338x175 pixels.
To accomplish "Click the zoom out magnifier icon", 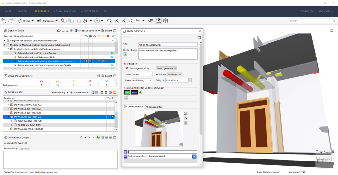I will coord(123,21).
